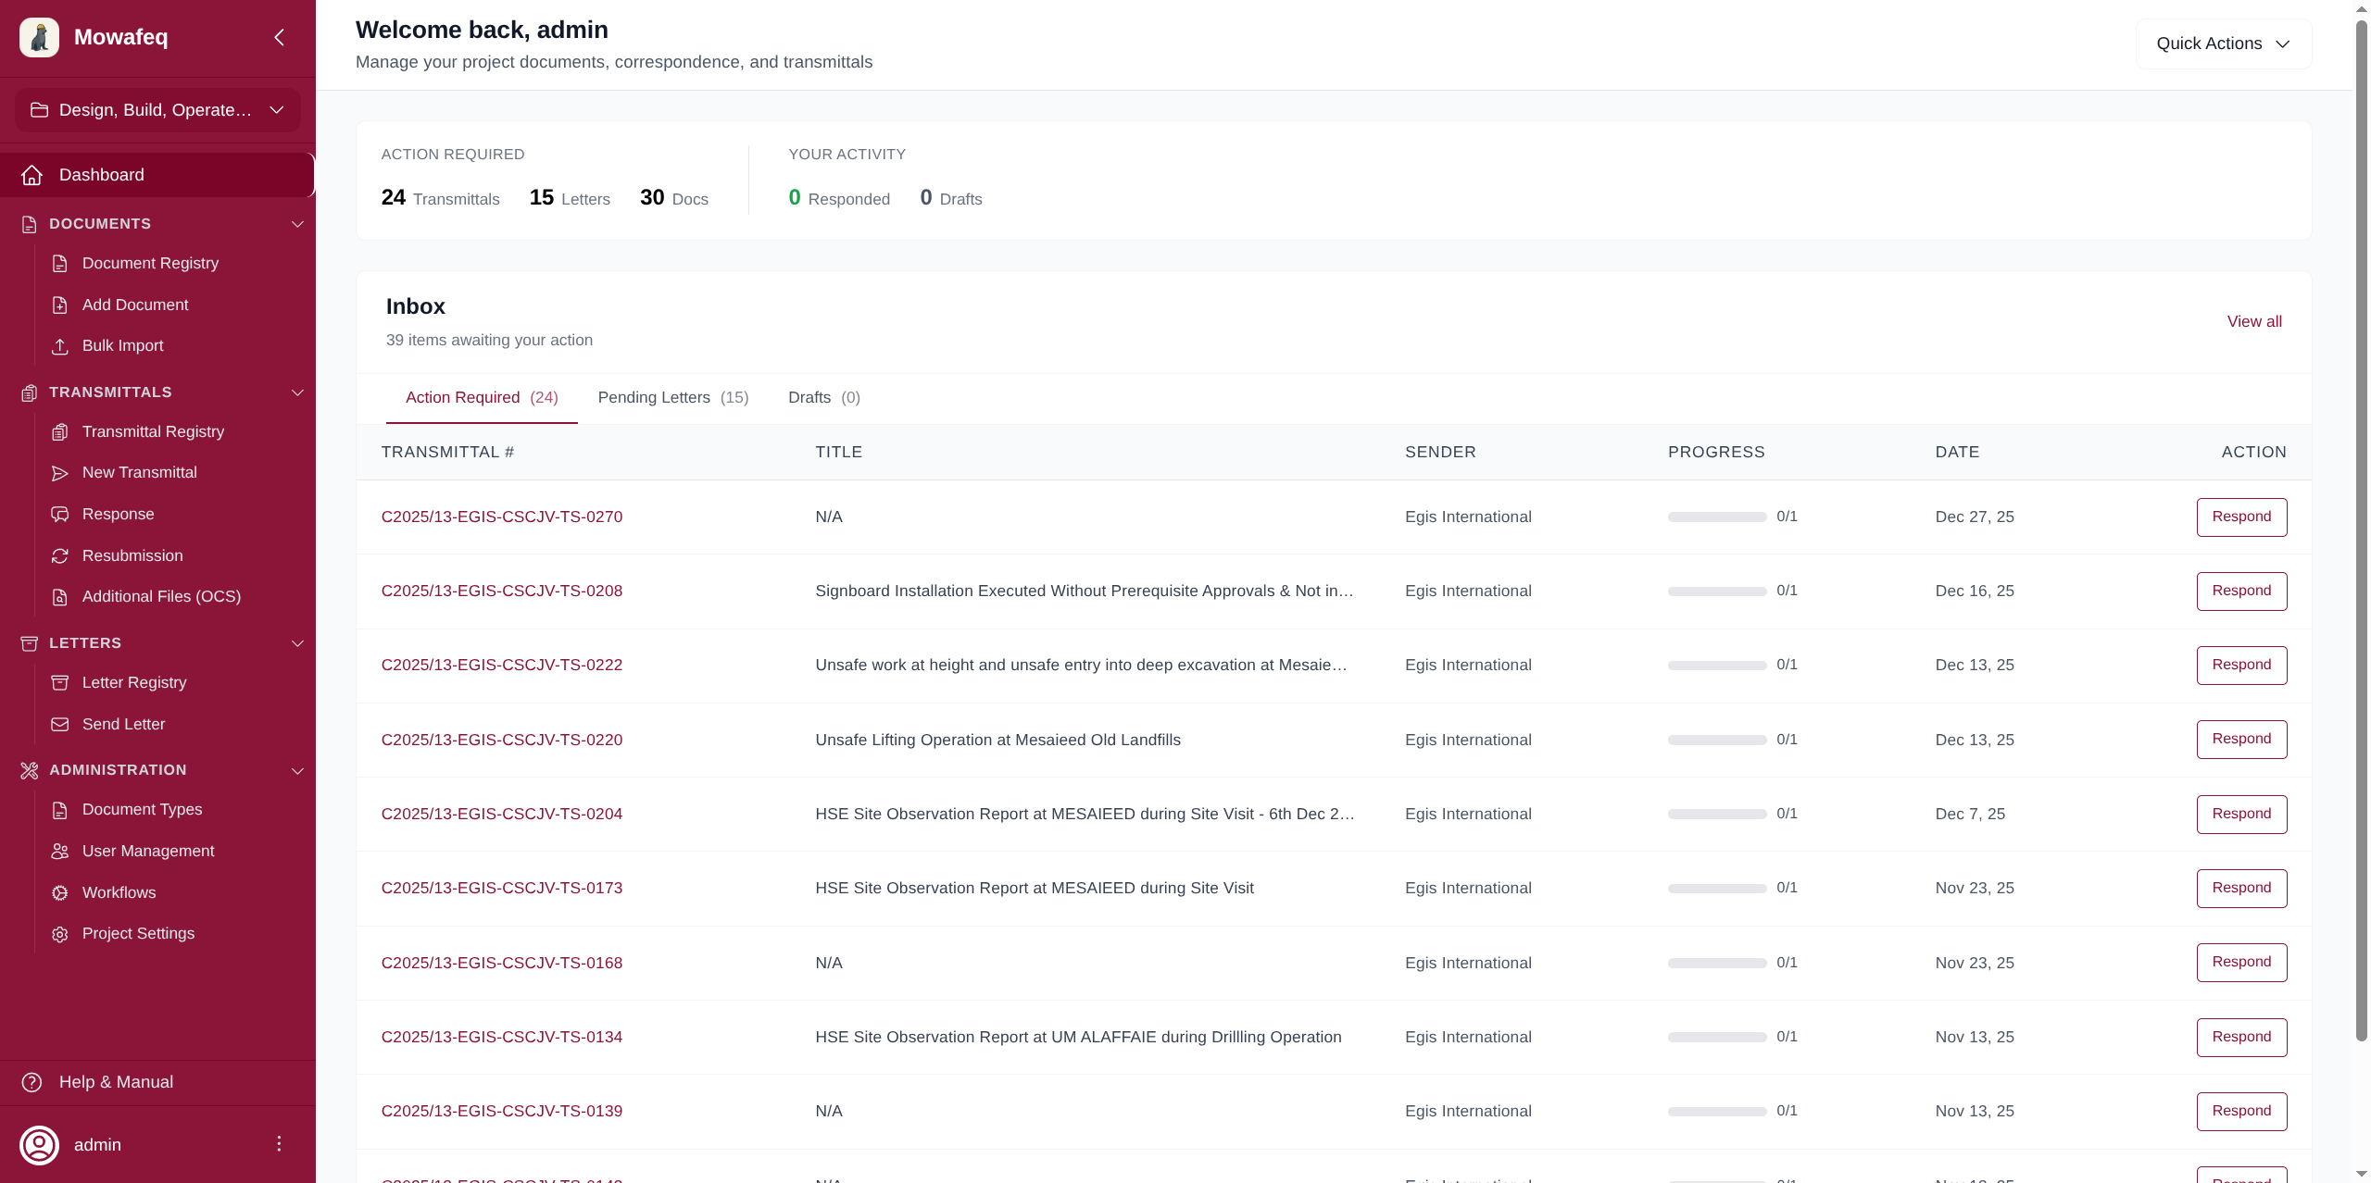Respond to transmittal TS-0270
The width and height of the screenshot is (2371, 1183).
[x=2241, y=517]
